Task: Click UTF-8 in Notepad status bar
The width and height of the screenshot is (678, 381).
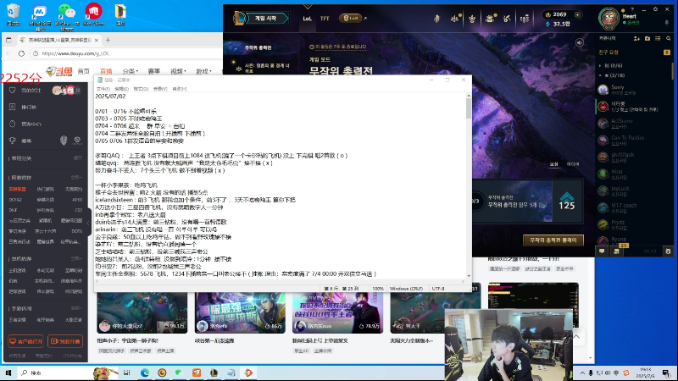Action: tap(438, 289)
